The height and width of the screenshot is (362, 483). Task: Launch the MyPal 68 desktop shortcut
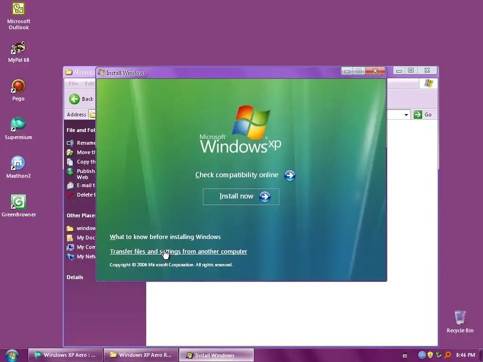[x=18, y=51]
